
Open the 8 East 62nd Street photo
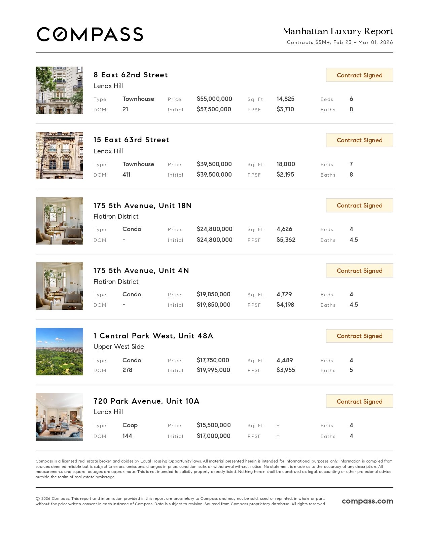point(59,90)
